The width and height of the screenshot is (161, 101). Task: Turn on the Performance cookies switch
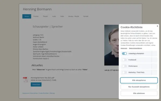(124, 66)
